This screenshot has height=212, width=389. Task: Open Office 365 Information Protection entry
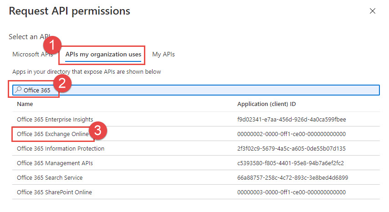(61, 148)
